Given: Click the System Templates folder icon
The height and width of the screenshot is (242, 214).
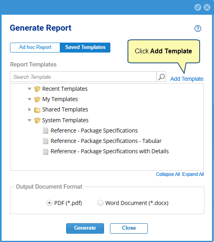Looking at the screenshot, I should click(x=37, y=120).
